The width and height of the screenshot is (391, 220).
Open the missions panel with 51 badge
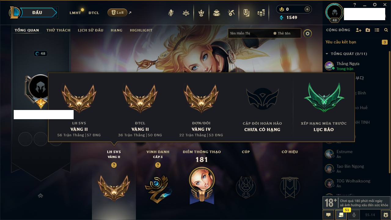[x=341, y=215]
